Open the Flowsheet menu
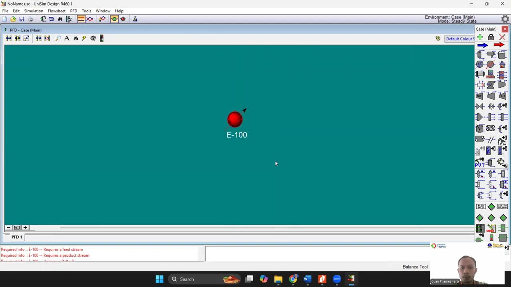 57,11
